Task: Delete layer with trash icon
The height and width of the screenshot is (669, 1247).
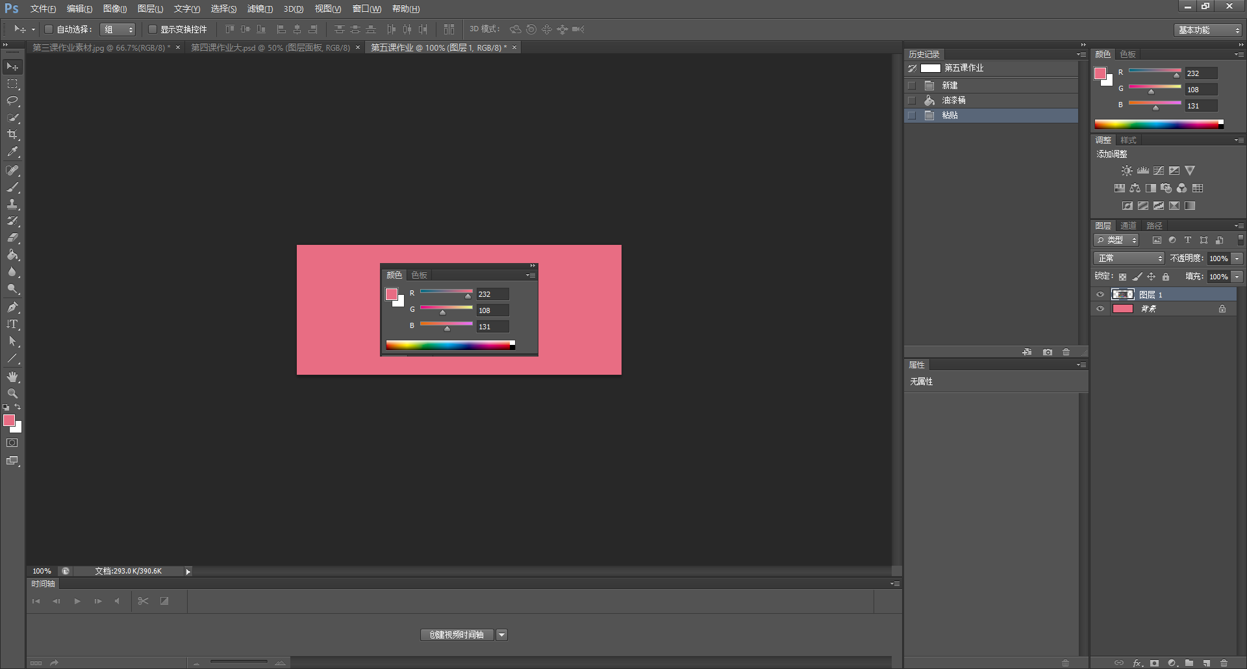Action: click(x=1224, y=663)
